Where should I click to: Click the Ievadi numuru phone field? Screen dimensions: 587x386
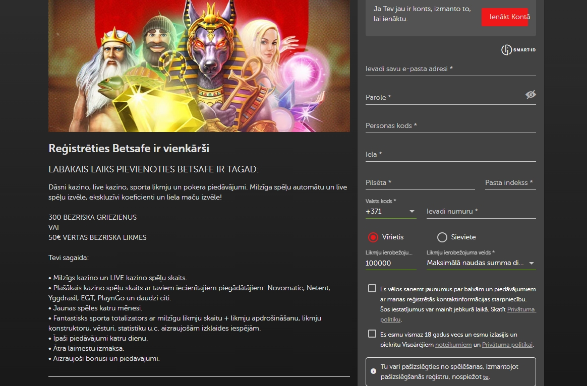coord(482,211)
